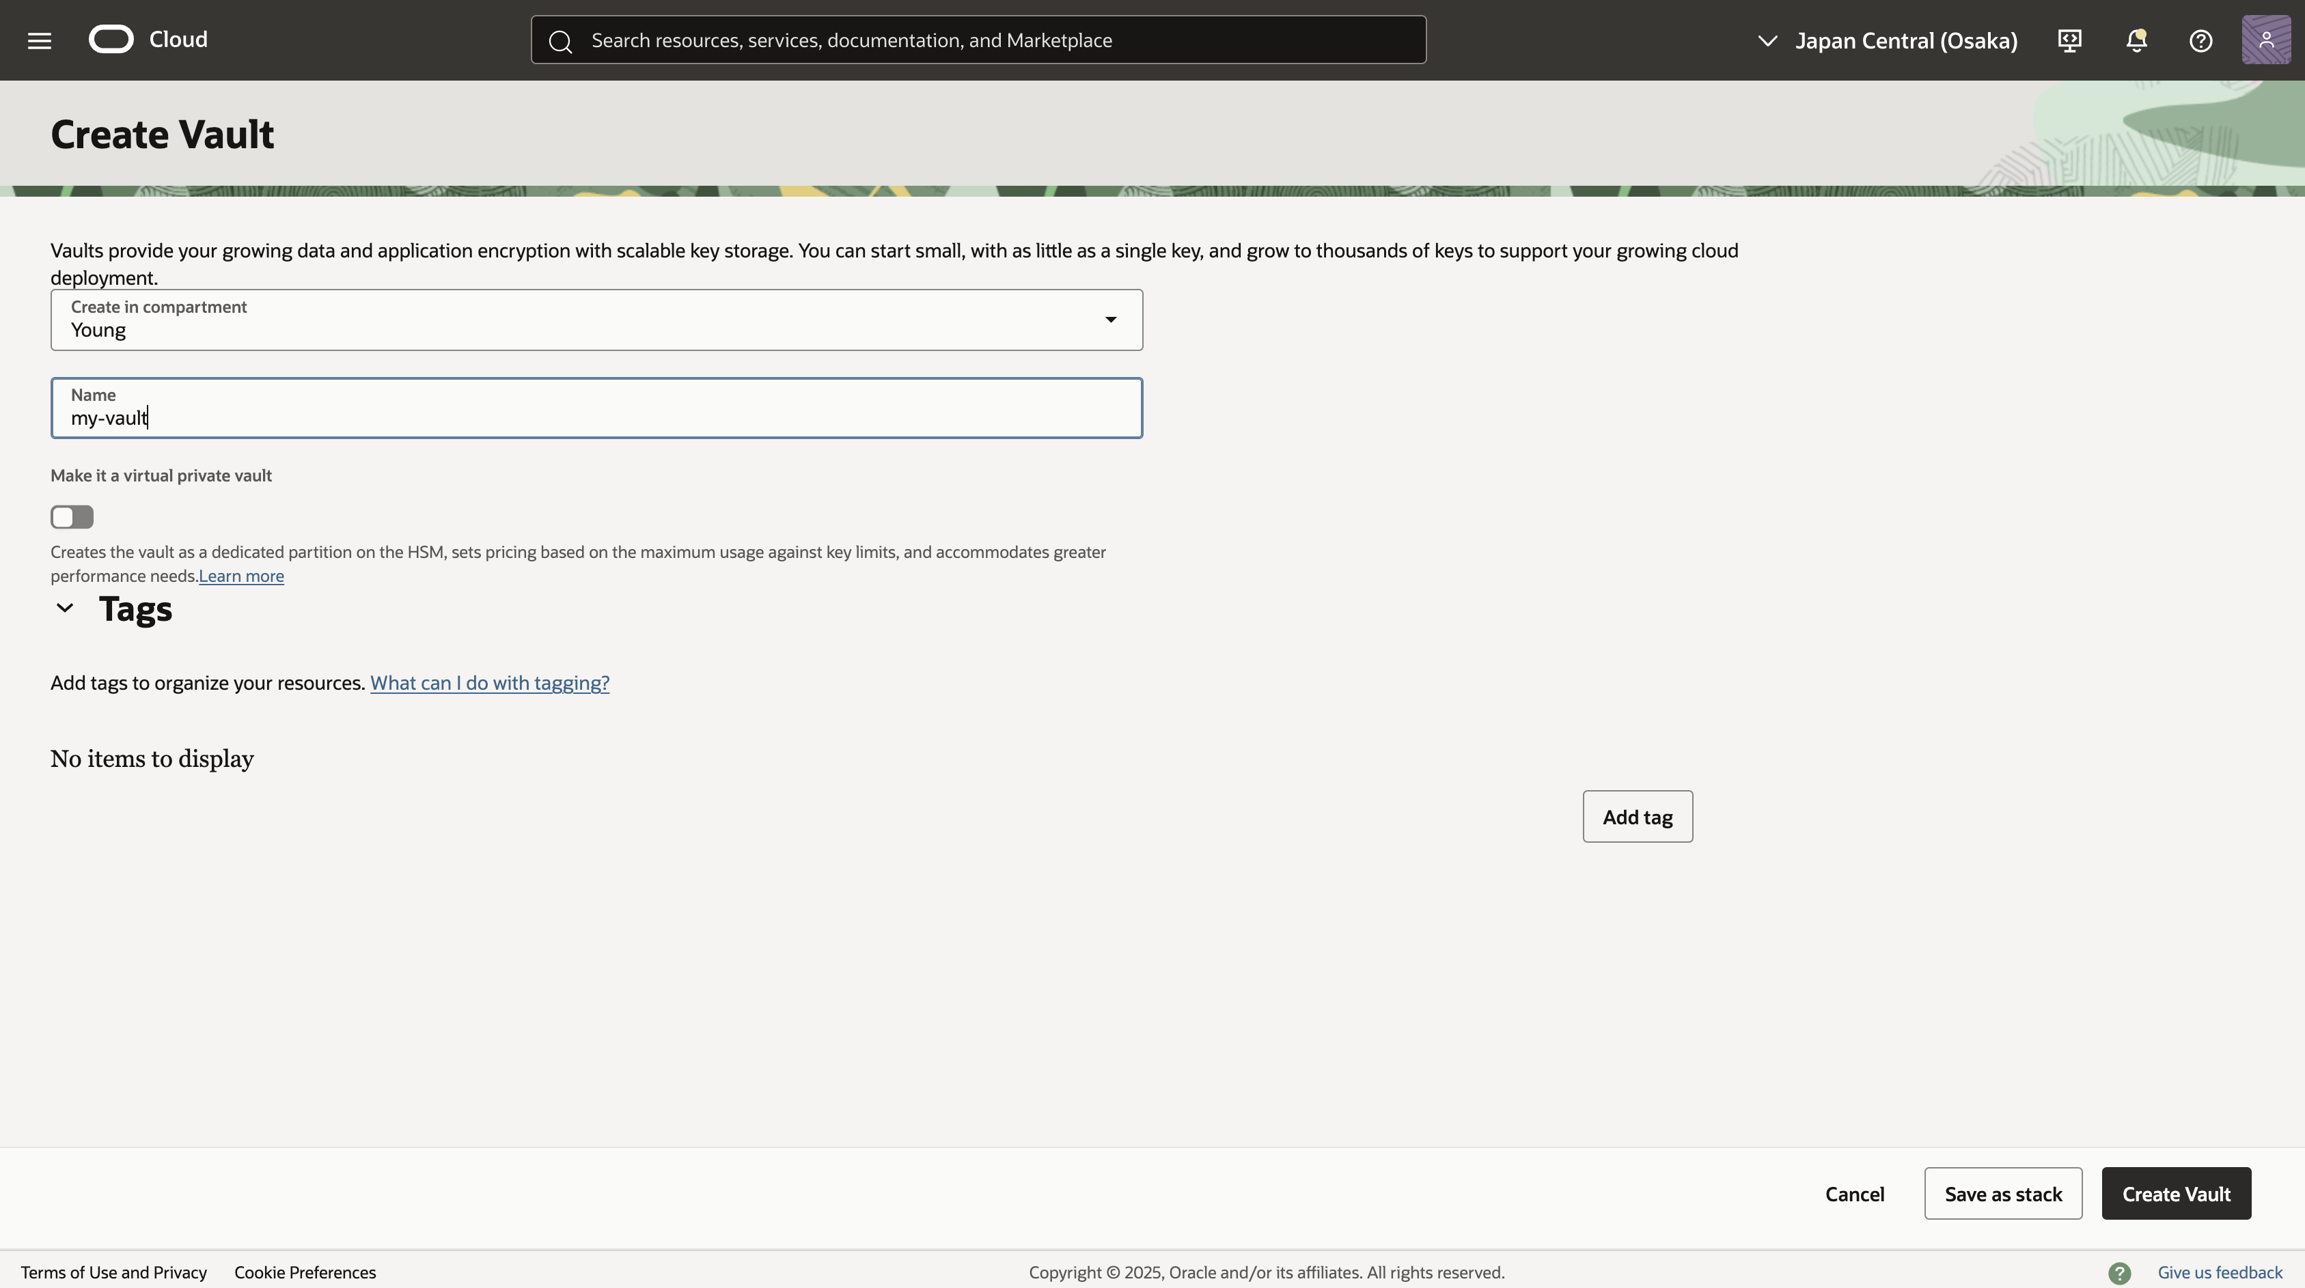Open the user profile avatar menu
The width and height of the screenshot is (2305, 1288).
pos(2265,40)
